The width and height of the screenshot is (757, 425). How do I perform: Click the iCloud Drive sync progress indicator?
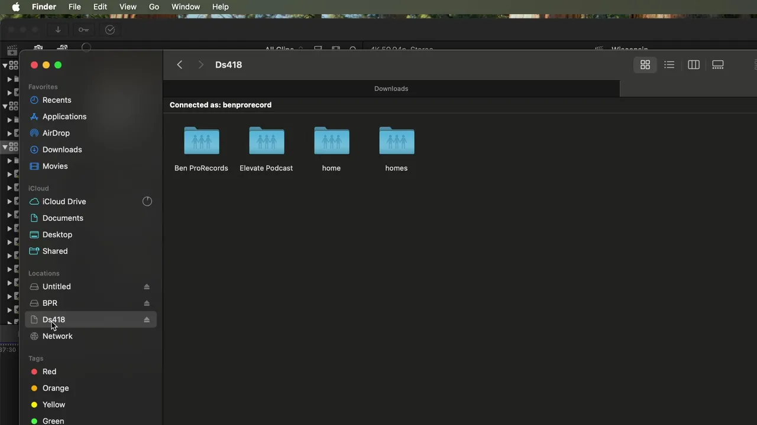point(147,201)
